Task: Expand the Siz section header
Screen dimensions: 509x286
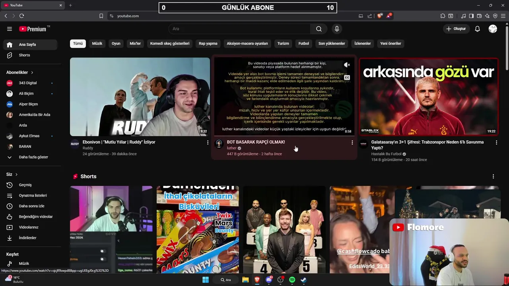Action: (12, 174)
